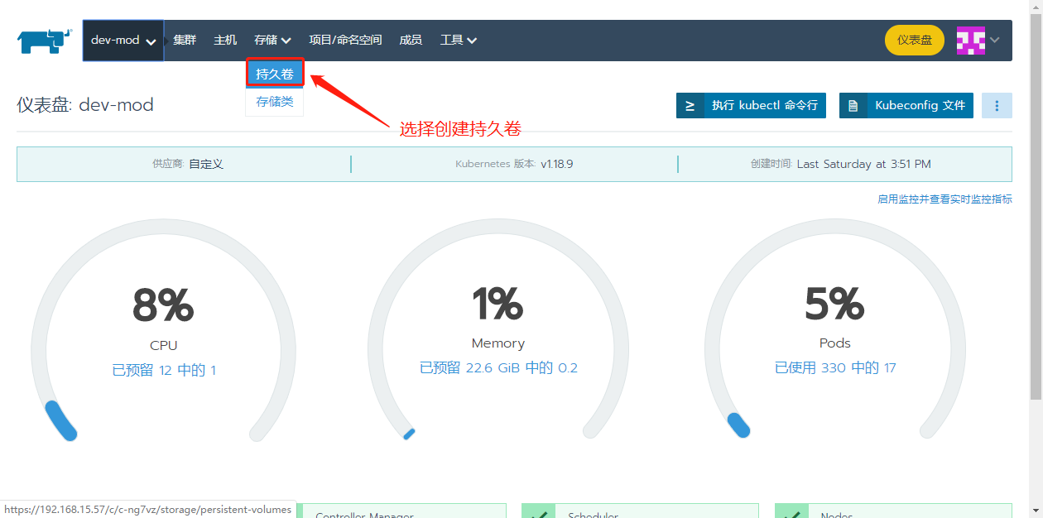Screen dimensions: 1043x518
Task: Open the 存储 storage dropdown menu
Action: click(273, 39)
